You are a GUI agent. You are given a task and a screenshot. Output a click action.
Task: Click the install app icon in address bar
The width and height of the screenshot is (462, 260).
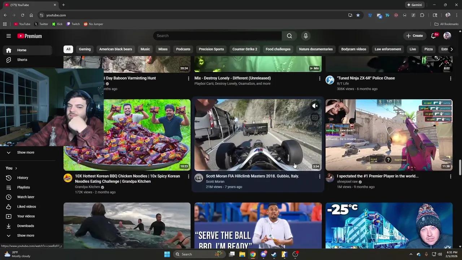pyautogui.click(x=350, y=15)
